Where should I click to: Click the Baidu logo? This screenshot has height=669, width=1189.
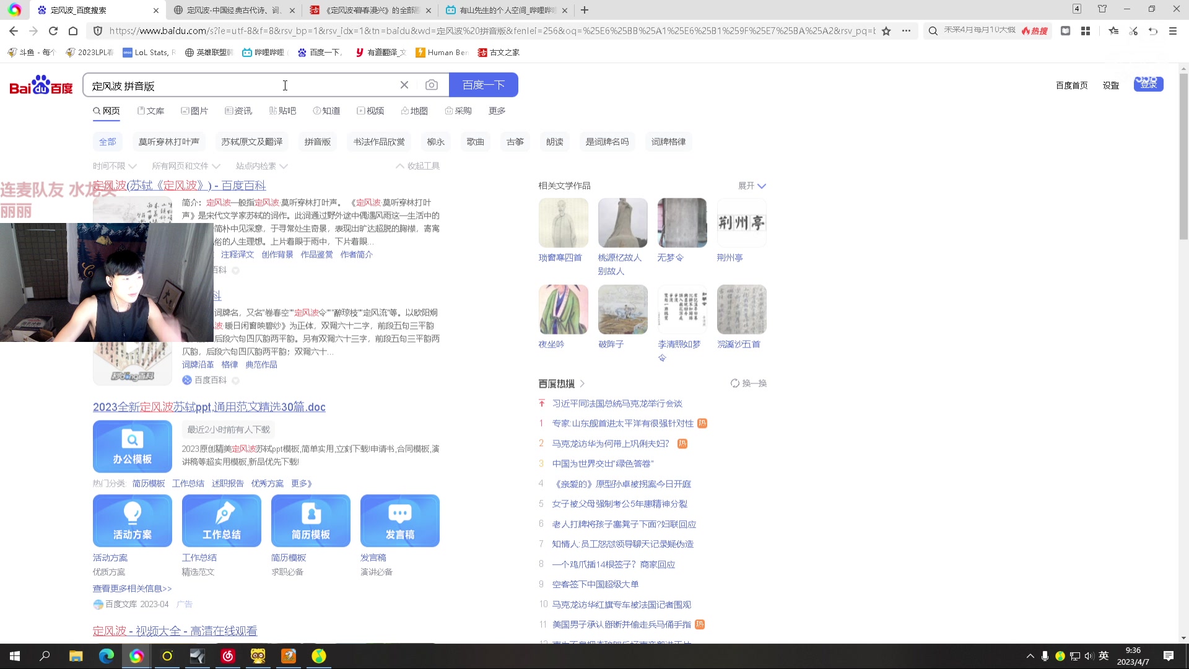pyautogui.click(x=41, y=85)
